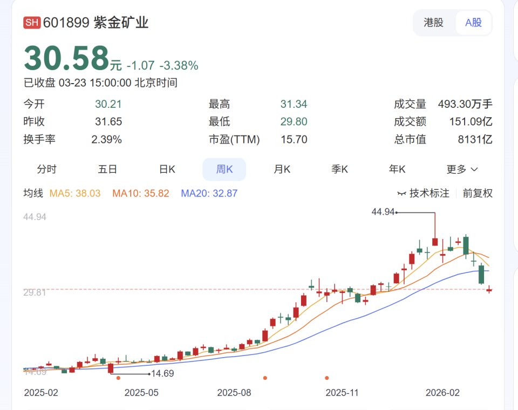Click the 14.69 low price annotation
Viewport: 518px width, 410px height.
pyautogui.click(x=162, y=374)
